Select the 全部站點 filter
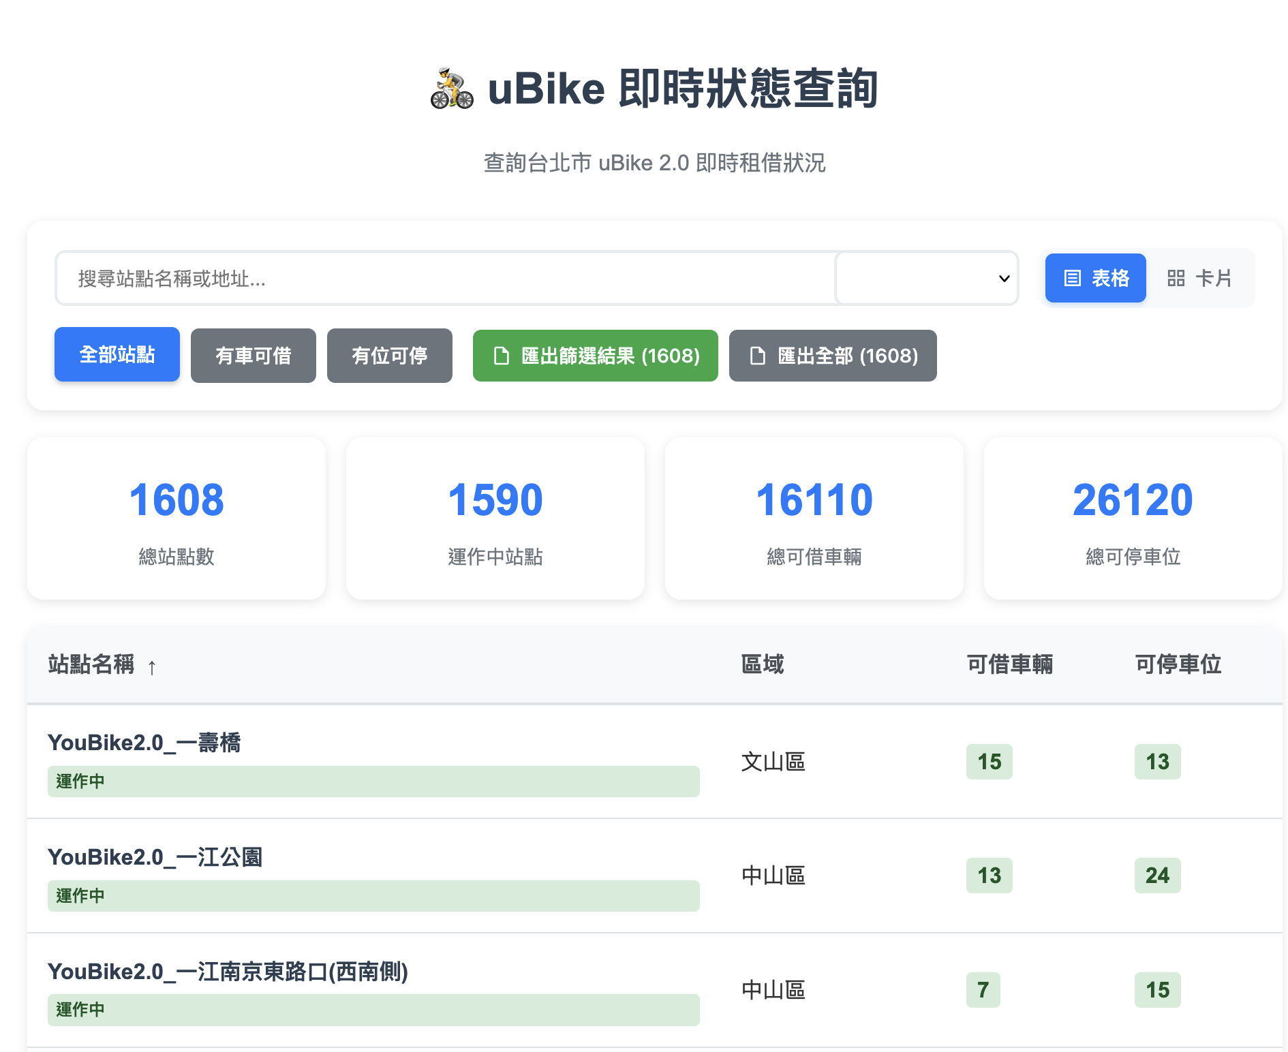Viewport: 1288px width, 1052px height. (117, 354)
